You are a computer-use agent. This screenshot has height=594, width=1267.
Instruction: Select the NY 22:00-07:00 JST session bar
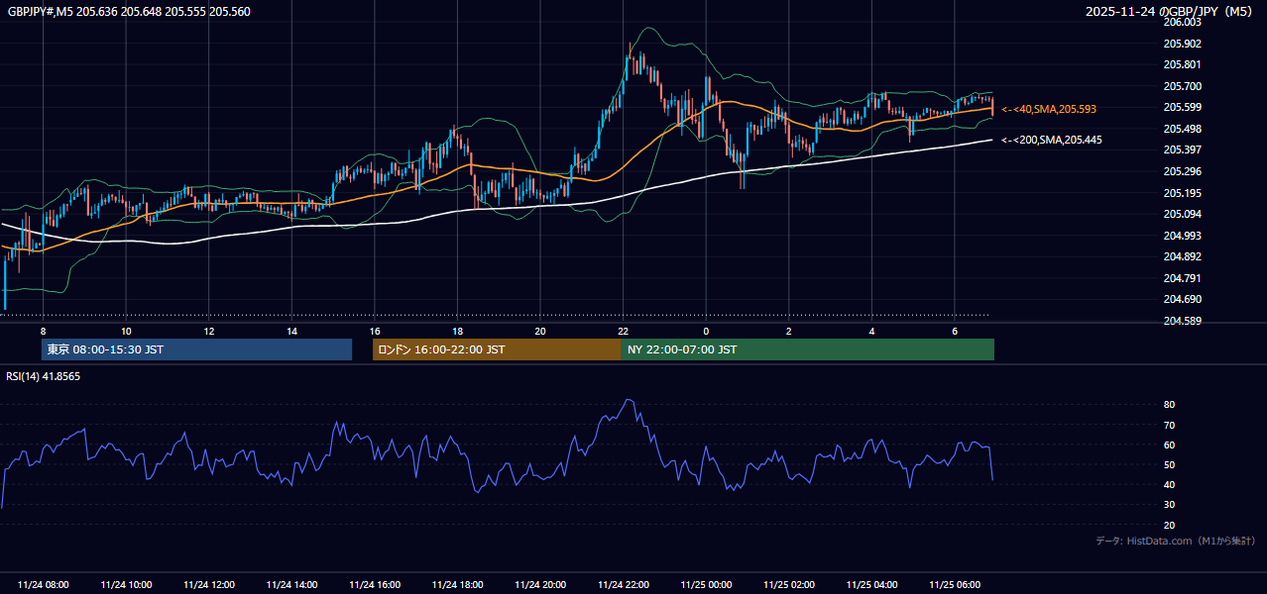click(808, 349)
